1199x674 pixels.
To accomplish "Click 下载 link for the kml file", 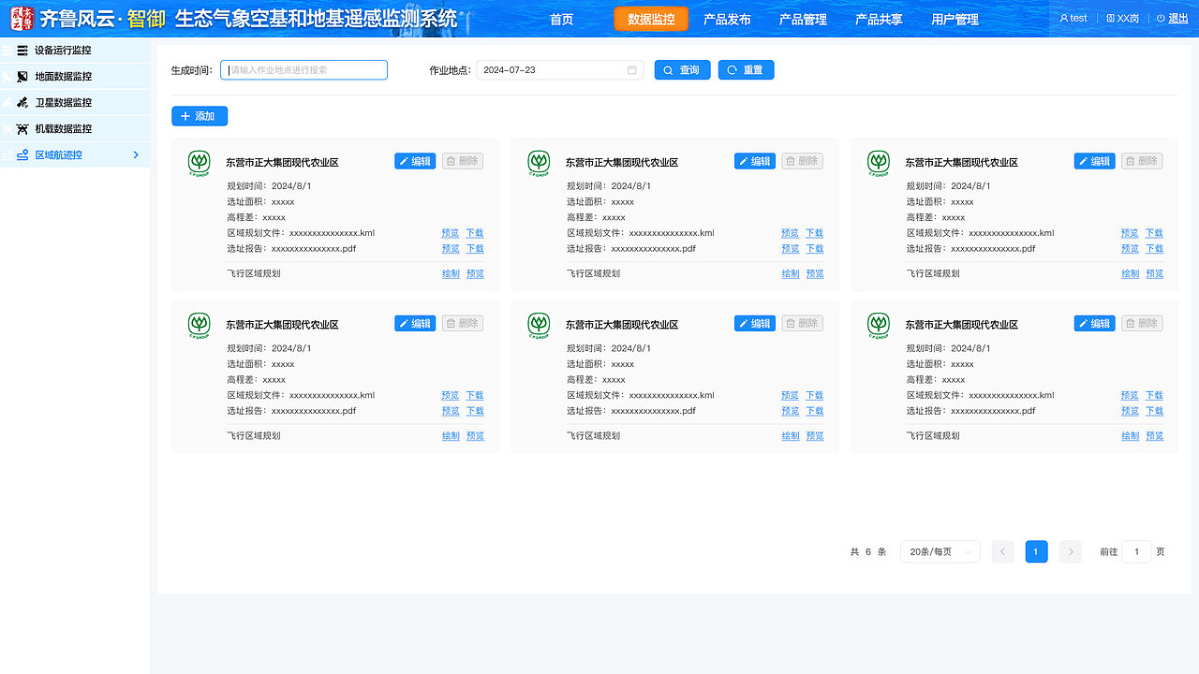I will 474,232.
